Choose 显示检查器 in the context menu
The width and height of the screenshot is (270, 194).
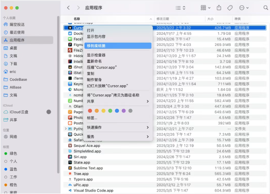tap(118, 55)
